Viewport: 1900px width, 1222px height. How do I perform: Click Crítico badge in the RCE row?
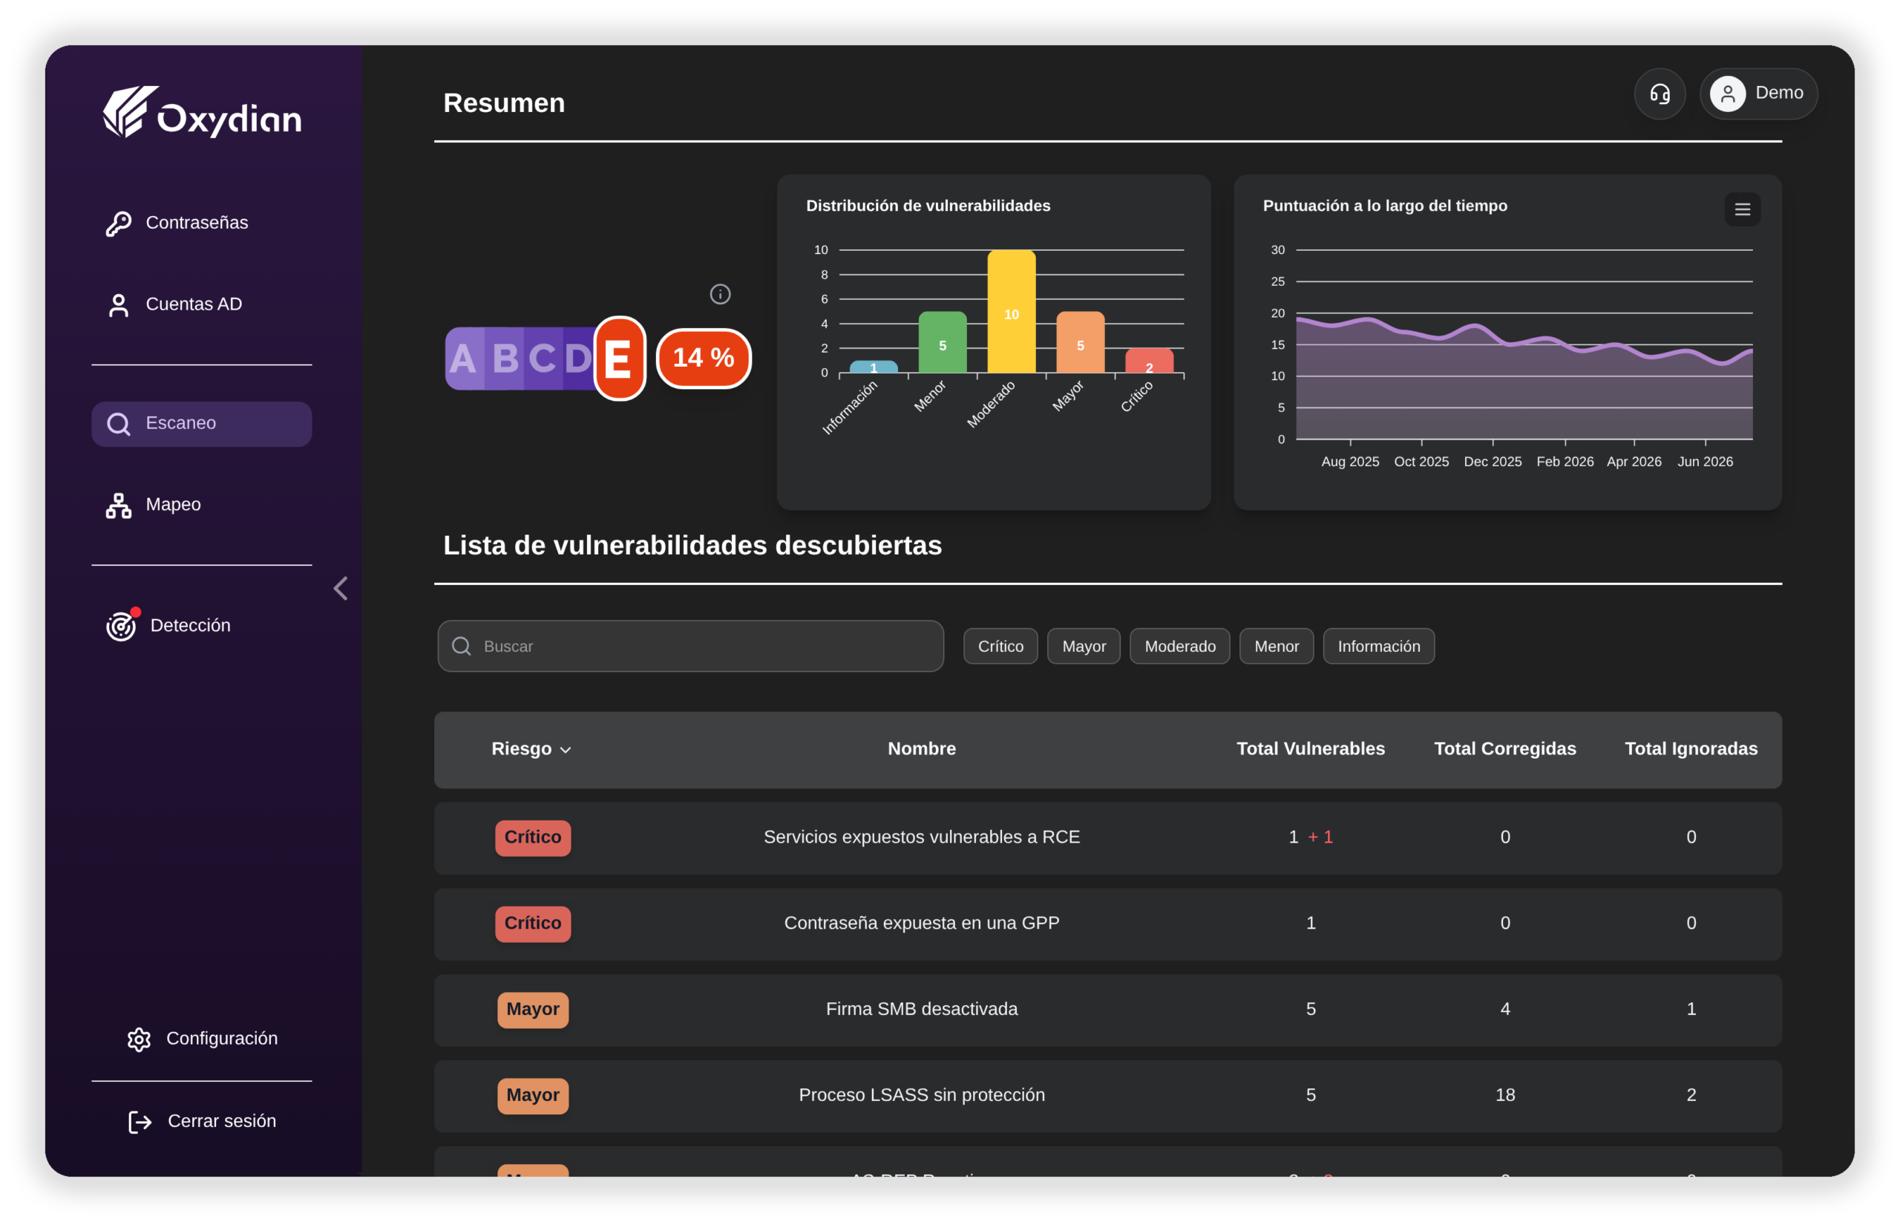click(533, 838)
